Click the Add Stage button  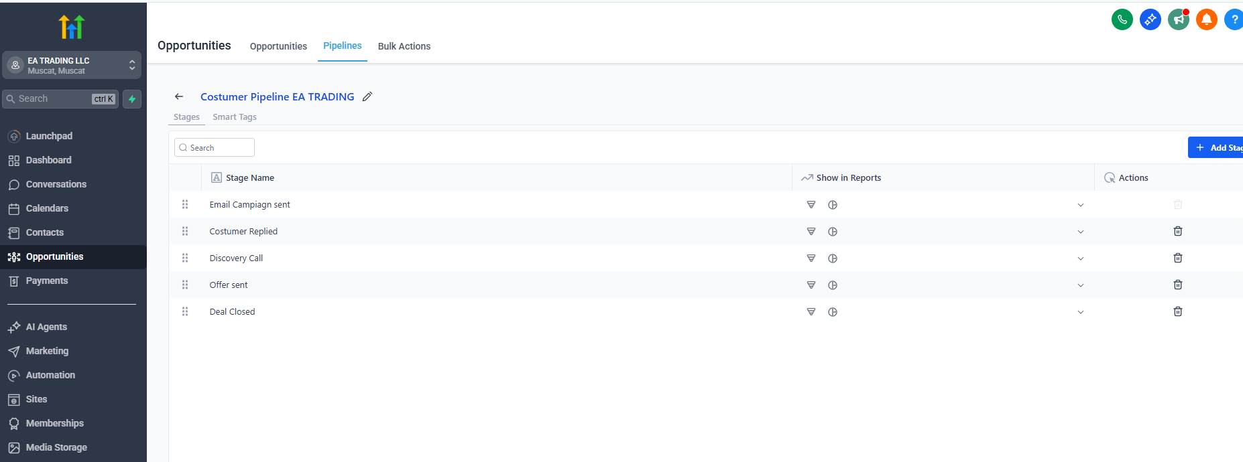(1218, 147)
